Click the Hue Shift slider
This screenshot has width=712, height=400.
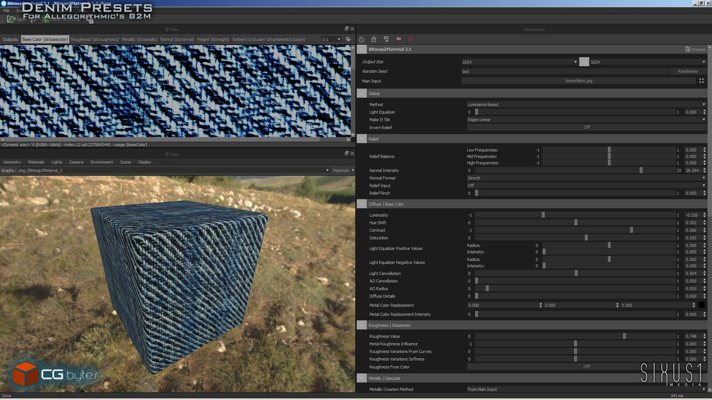point(575,223)
